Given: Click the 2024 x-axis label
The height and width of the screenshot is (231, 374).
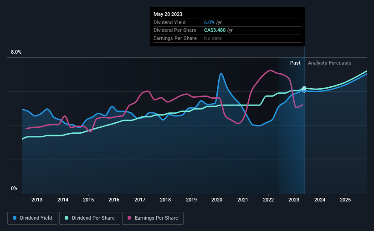Looking at the screenshot, I should [x=320, y=200].
